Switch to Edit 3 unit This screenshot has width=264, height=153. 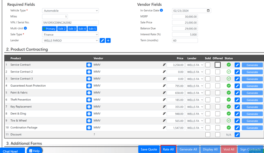tap(72, 29)
